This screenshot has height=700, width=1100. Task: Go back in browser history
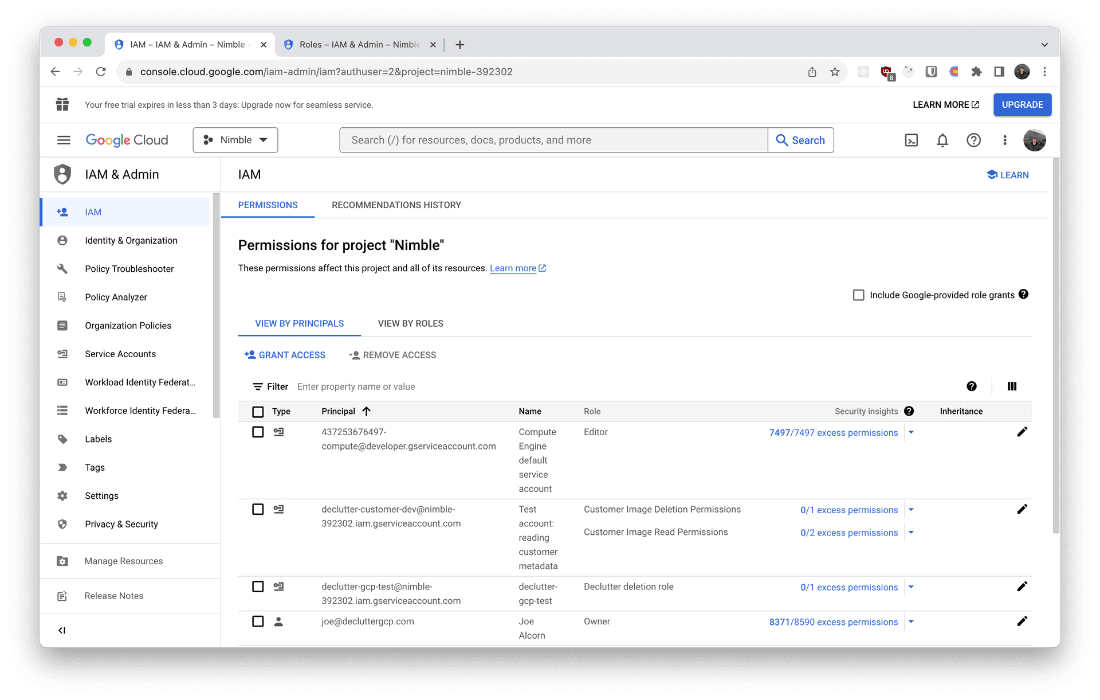click(x=55, y=72)
